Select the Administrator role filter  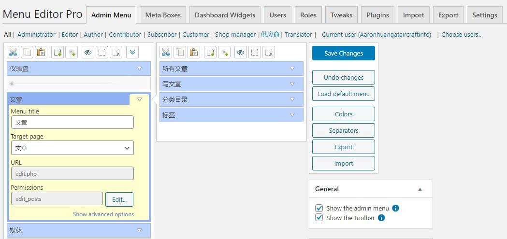point(37,35)
